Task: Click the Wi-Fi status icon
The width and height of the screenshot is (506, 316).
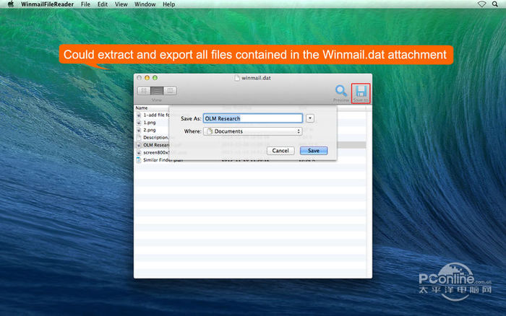Action: 482,4
